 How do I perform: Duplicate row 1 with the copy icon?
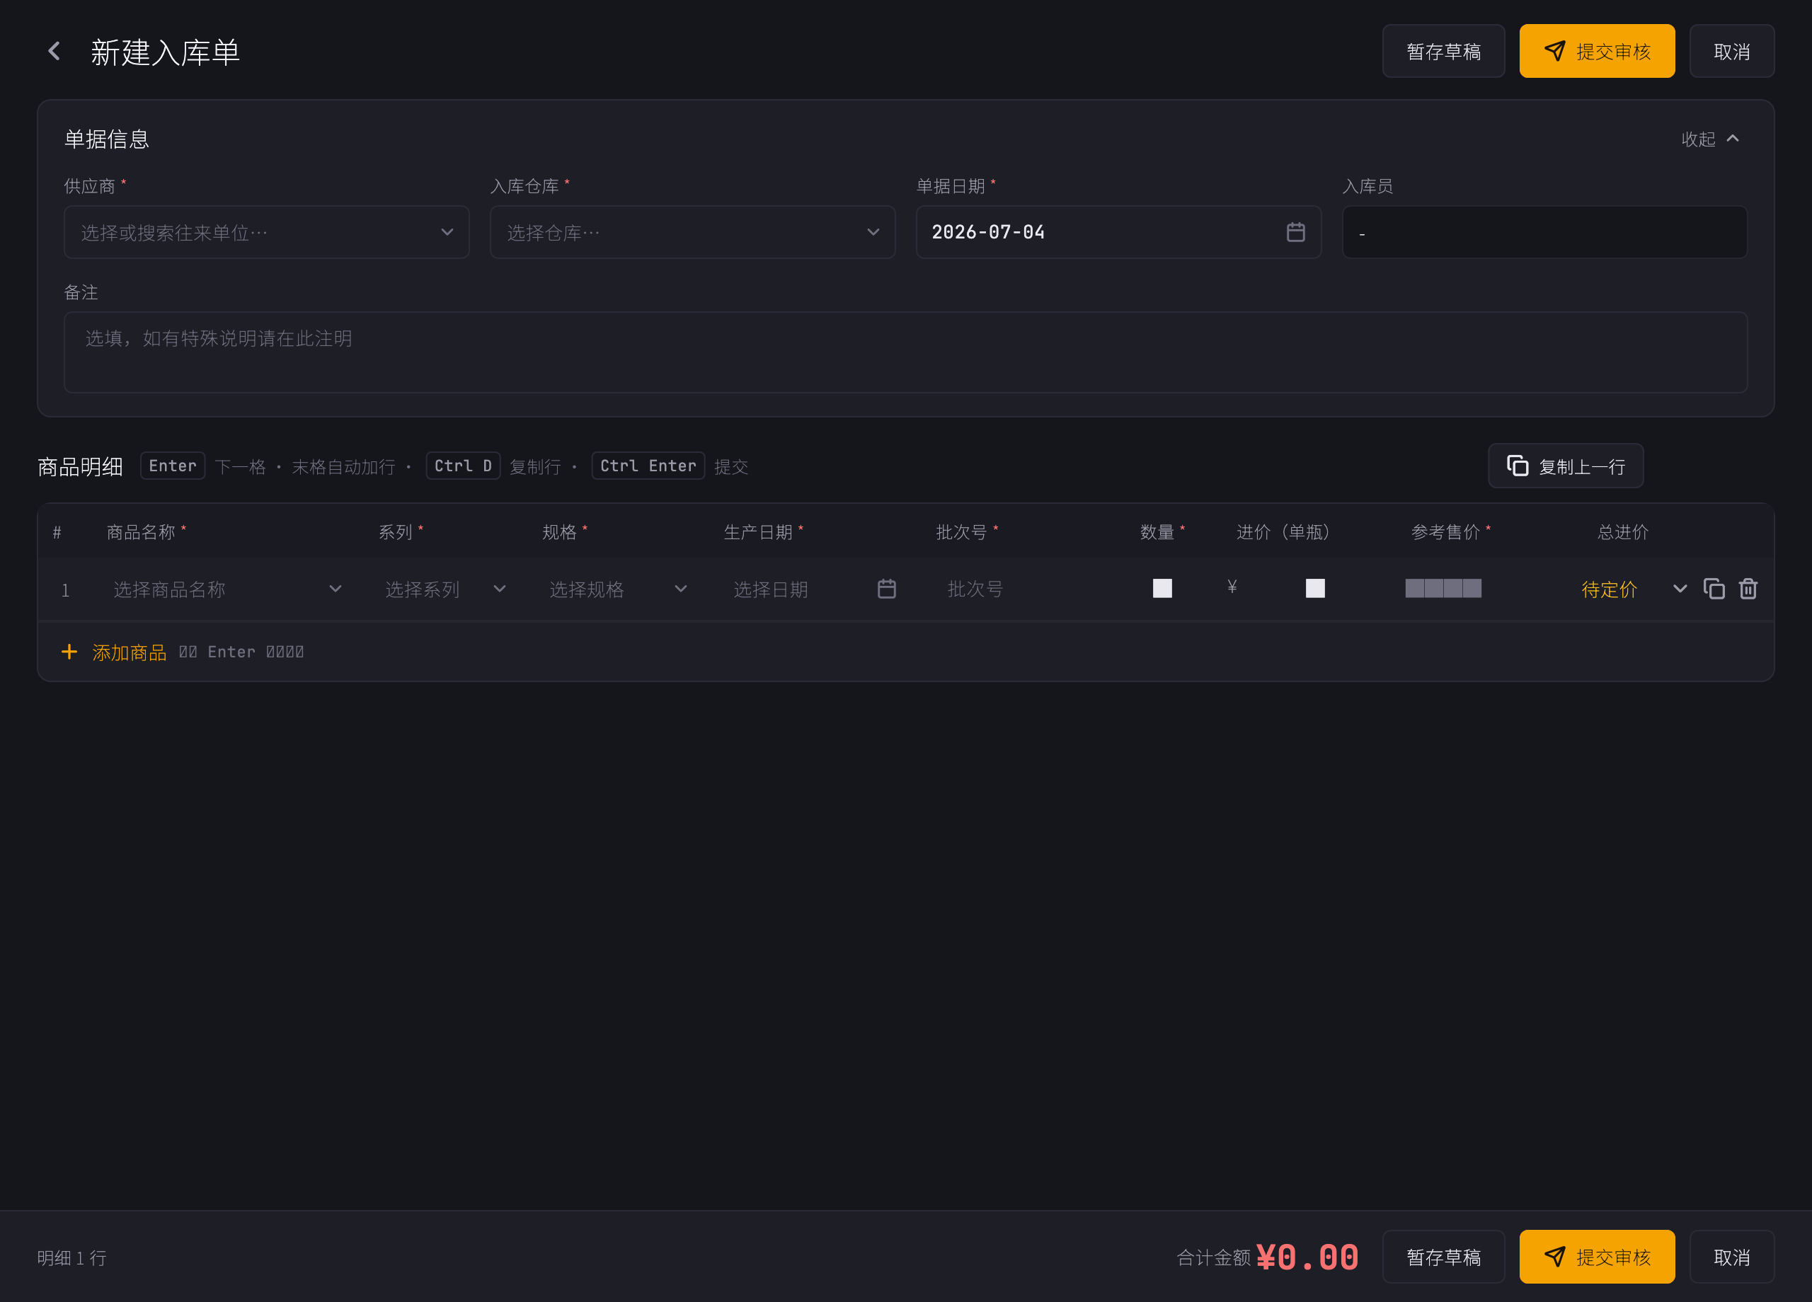1714,589
